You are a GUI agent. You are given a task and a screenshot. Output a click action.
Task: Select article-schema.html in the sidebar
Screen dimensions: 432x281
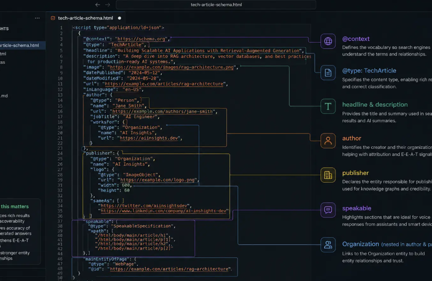tap(22, 45)
